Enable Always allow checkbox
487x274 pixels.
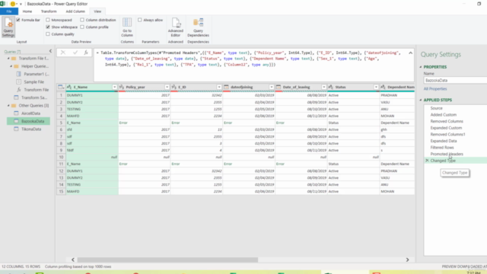140,20
